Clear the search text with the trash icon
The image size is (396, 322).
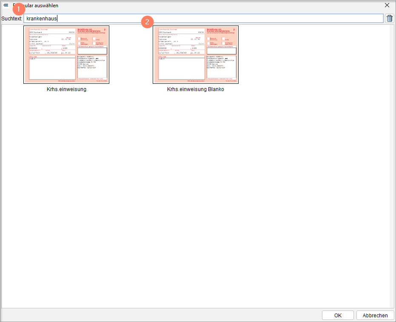(390, 18)
